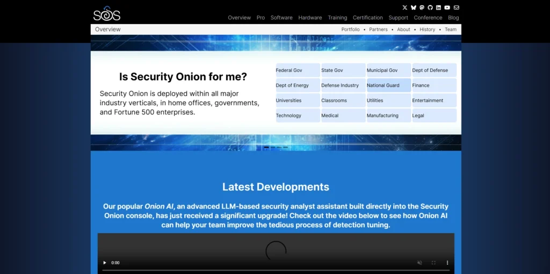Open the YouTube icon in header
550x274 pixels.
[x=447, y=8]
